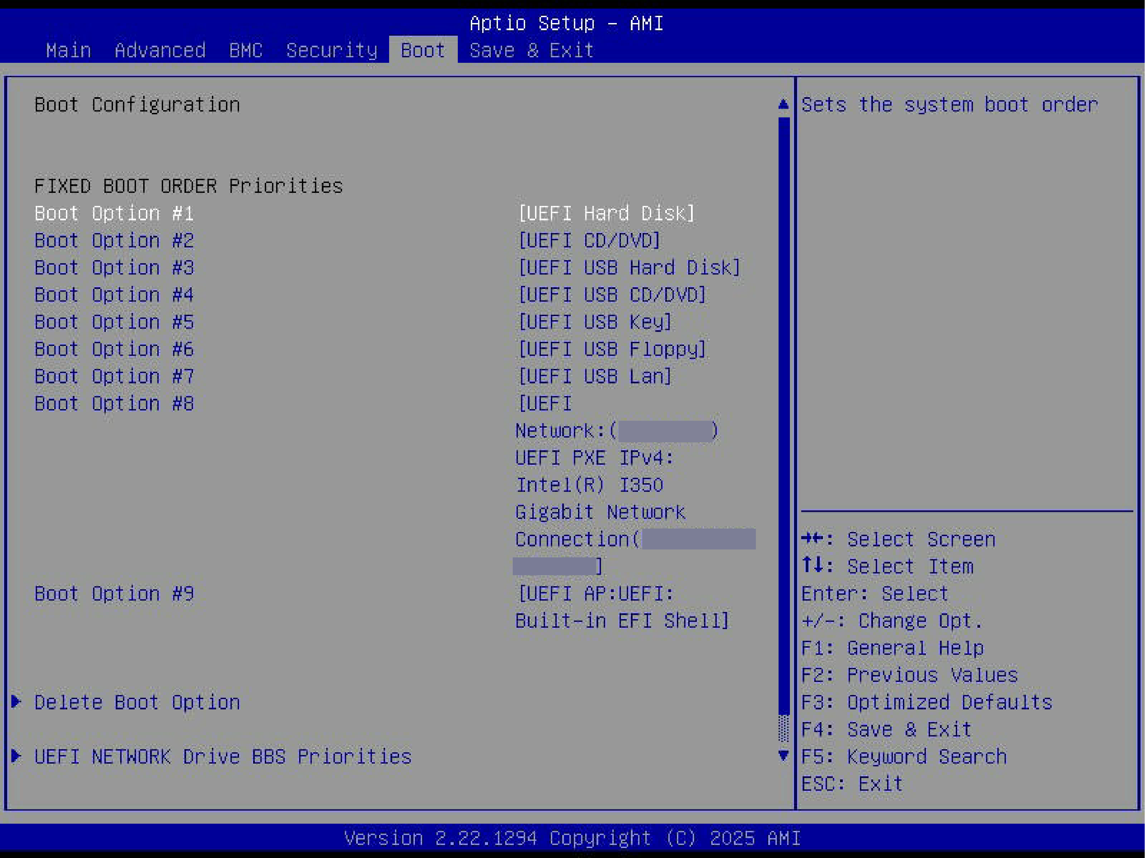This screenshot has width=1145, height=858.
Task: Select Boot Option #8 label
Action: (114, 403)
